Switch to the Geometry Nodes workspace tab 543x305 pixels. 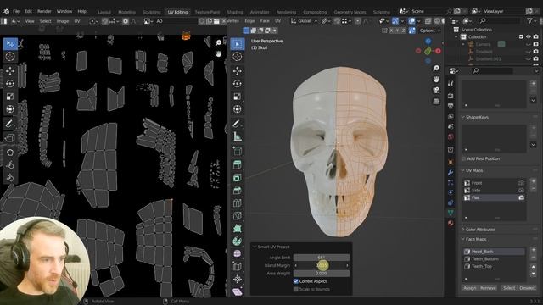click(x=350, y=12)
